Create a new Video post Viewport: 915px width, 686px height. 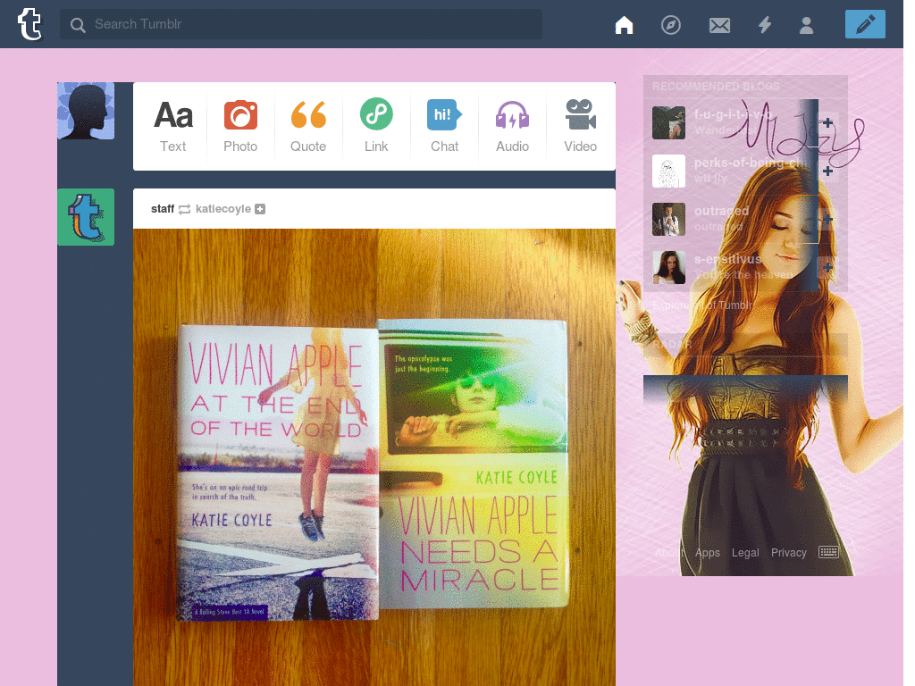pos(580,126)
